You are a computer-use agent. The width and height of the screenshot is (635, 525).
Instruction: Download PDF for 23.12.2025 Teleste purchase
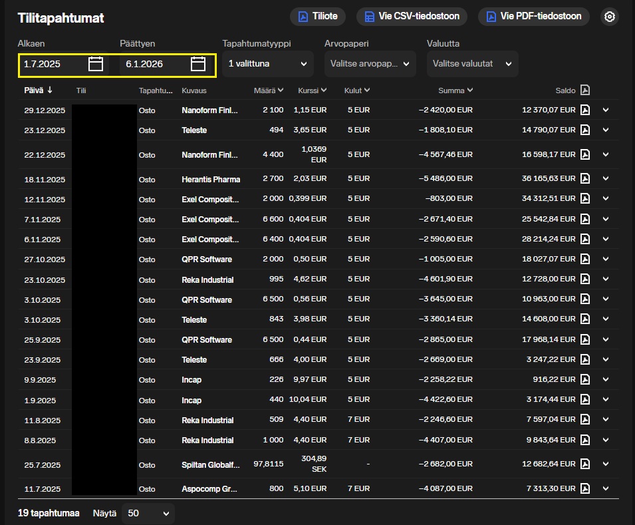585,130
